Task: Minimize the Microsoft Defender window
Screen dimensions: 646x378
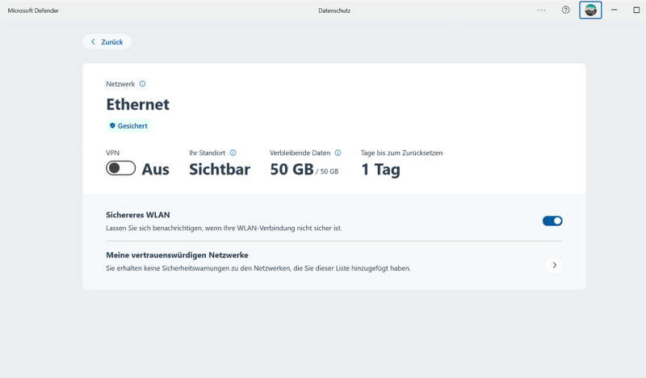Action: tap(615, 10)
